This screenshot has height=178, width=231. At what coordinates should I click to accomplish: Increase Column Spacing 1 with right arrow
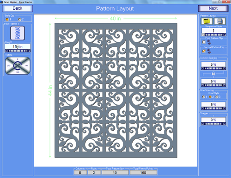[225, 68]
